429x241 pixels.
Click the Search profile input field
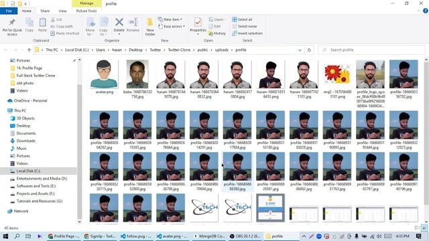tap(371, 50)
